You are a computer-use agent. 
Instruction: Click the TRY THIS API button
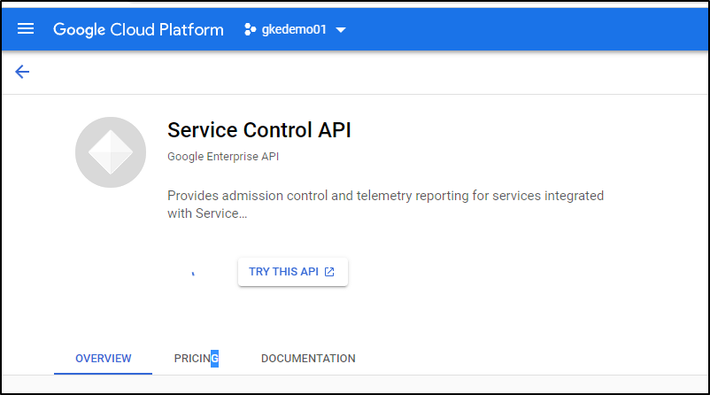[x=293, y=272]
